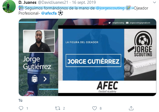Screen dimensions: 159x112
Task: Open the presenter webcam thumbnail
Action: 39,41
